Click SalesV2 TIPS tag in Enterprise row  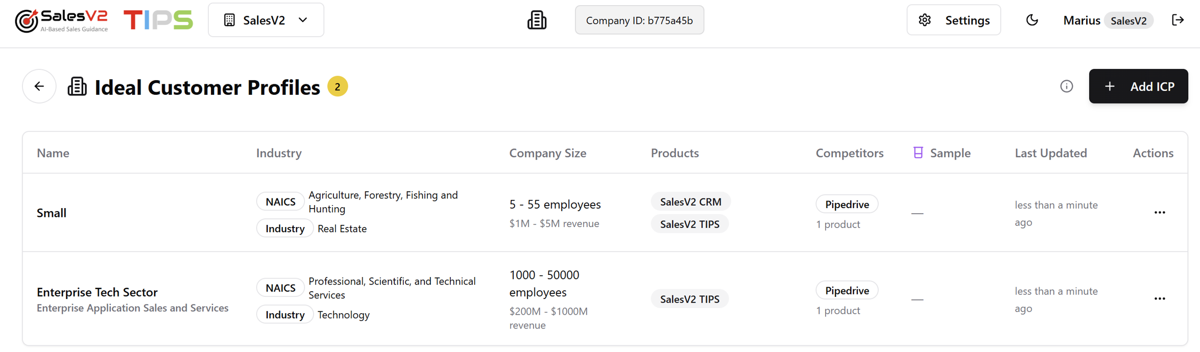[x=689, y=299]
